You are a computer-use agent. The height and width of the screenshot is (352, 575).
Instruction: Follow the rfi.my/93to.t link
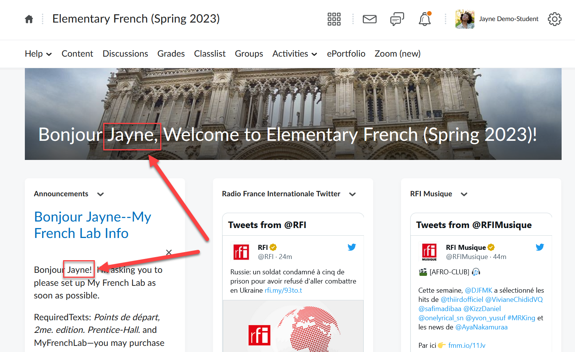pyautogui.click(x=283, y=290)
